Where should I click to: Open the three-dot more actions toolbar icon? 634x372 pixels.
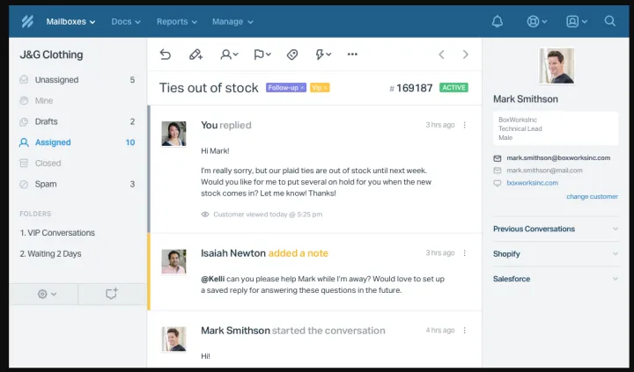tap(352, 55)
